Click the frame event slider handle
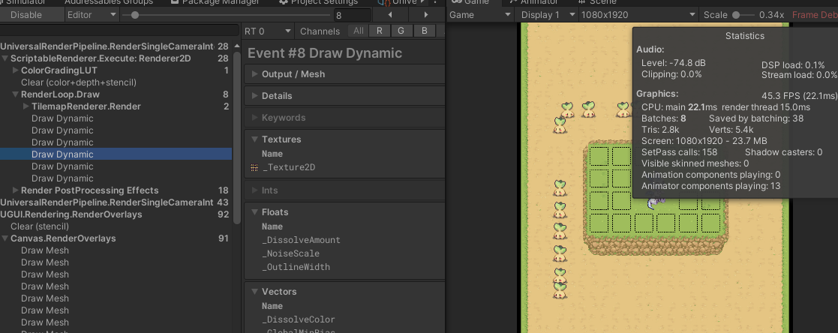 135,15
